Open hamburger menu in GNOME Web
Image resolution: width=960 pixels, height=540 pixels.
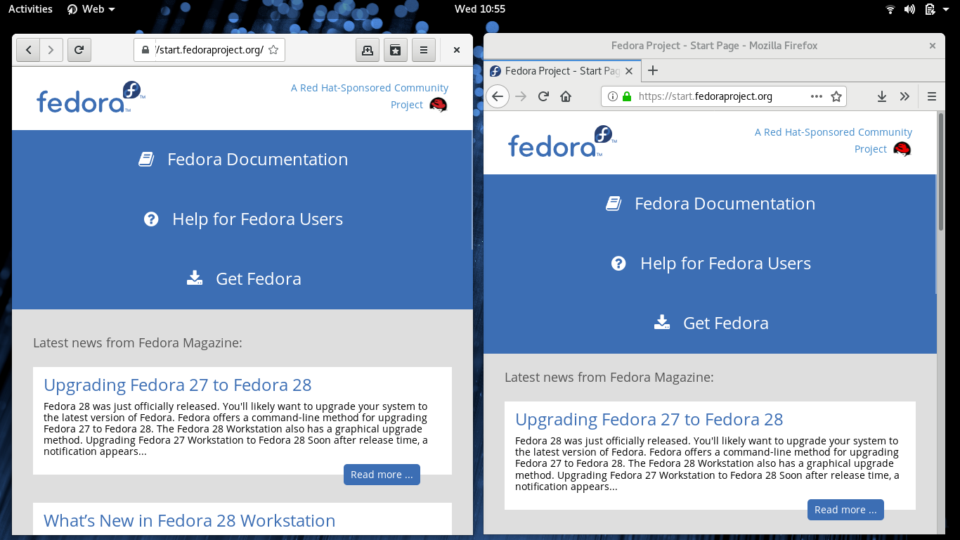click(x=423, y=50)
